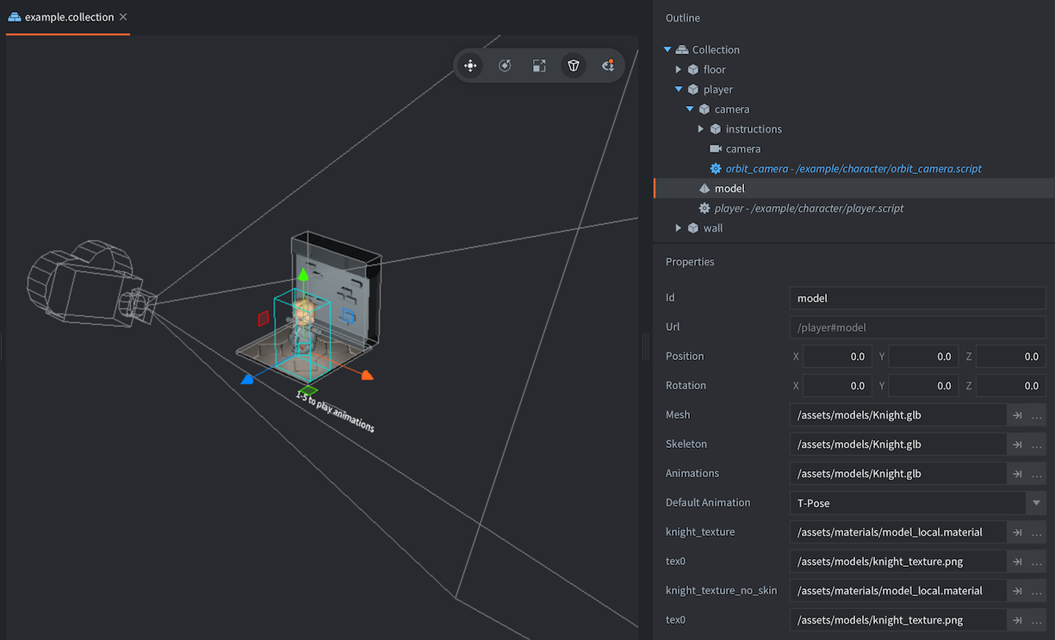Expand the floor node in Outline
Screen dimensions: 1055x640
(679, 70)
